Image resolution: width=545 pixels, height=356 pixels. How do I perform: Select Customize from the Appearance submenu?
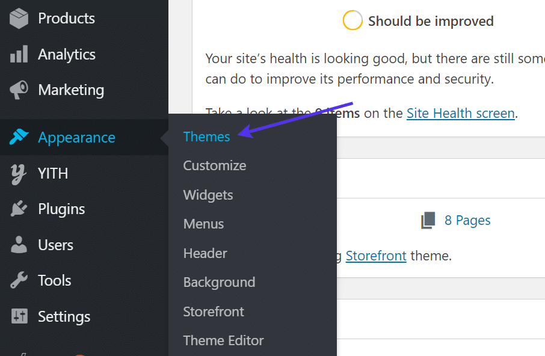[x=215, y=166]
